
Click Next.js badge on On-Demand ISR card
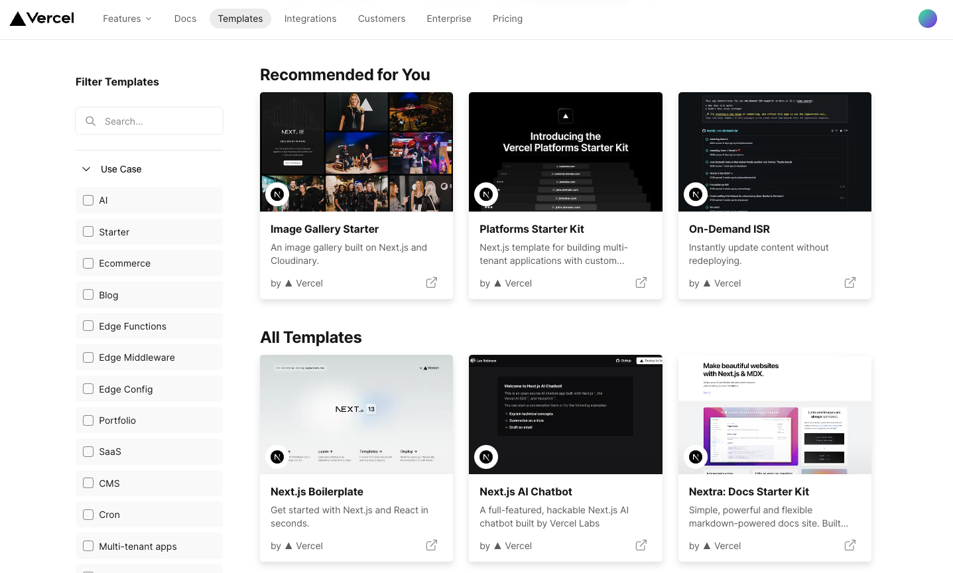click(x=696, y=194)
